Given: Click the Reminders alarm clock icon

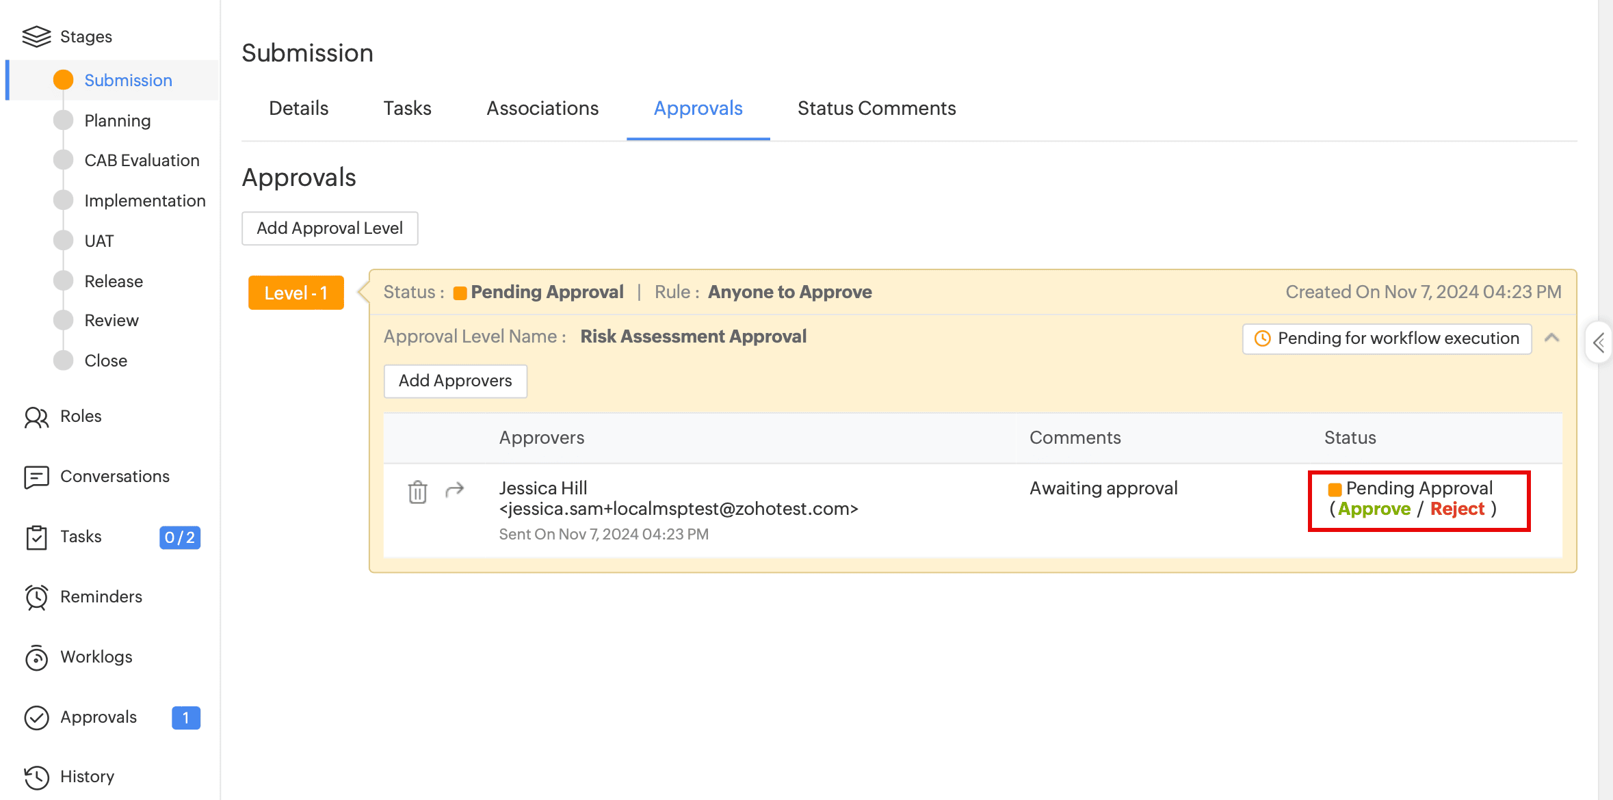Looking at the screenshot, I should (x=36, y=597).
